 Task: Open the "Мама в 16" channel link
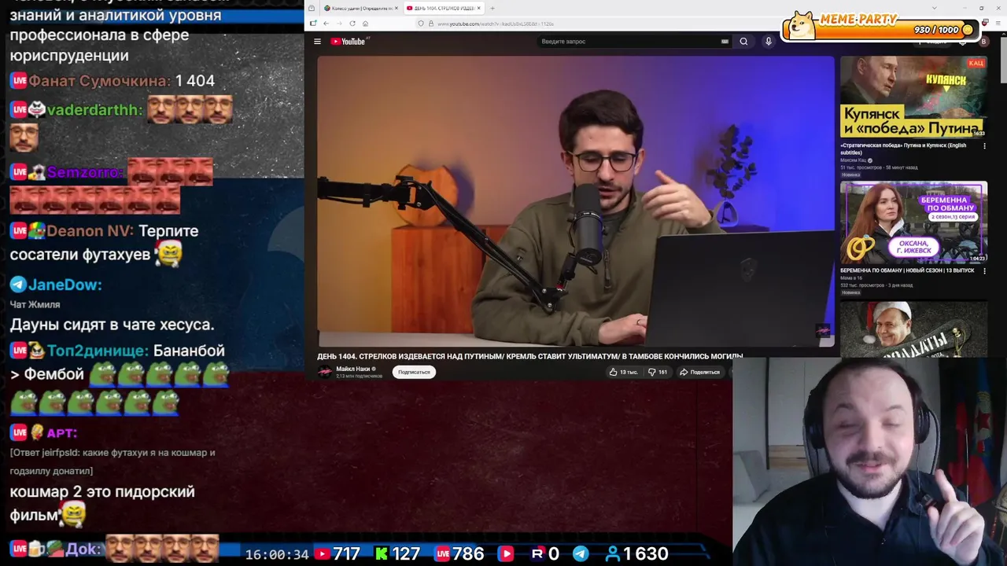click(x=852, y=278)
